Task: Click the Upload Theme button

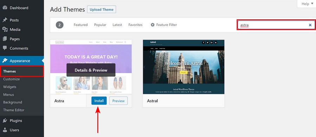Action: [101, 9]
